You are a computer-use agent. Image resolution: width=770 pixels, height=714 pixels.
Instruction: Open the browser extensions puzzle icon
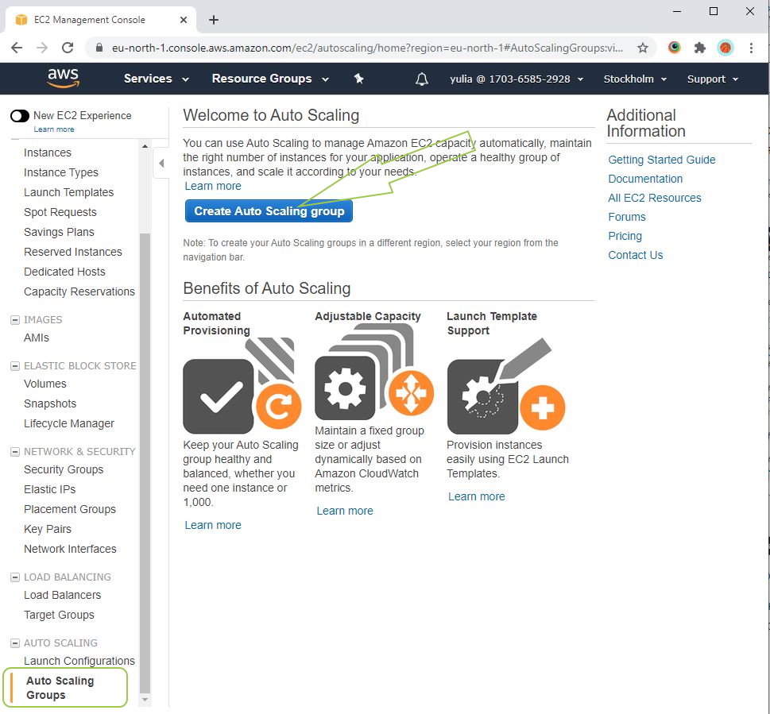(700, 48)
